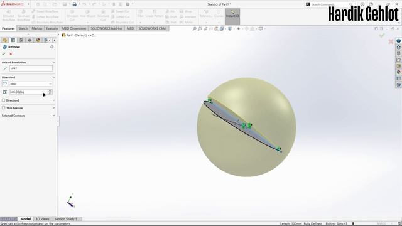Open the Blind revolve type dropdown
Screen dimensions: 402x226
tap(31, 83)
